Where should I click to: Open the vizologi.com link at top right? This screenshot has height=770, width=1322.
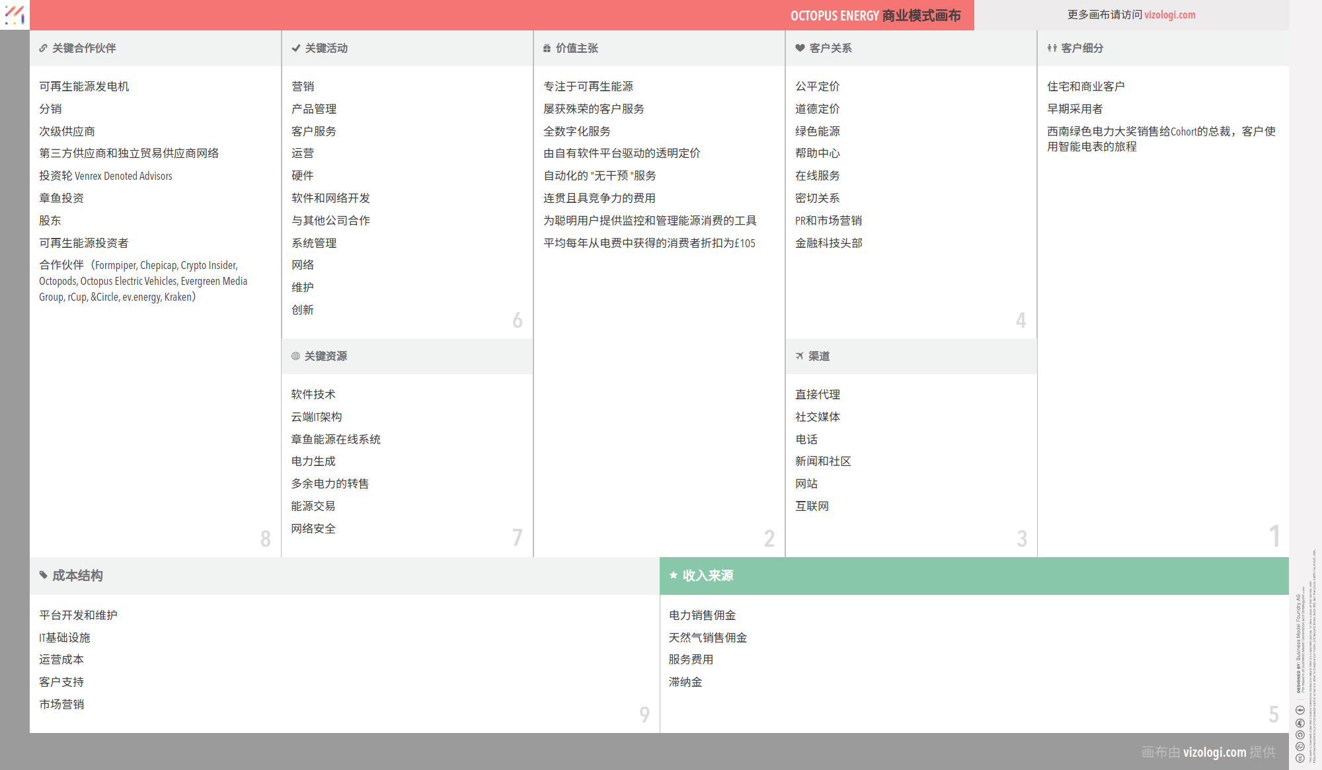coord(1169,15)
